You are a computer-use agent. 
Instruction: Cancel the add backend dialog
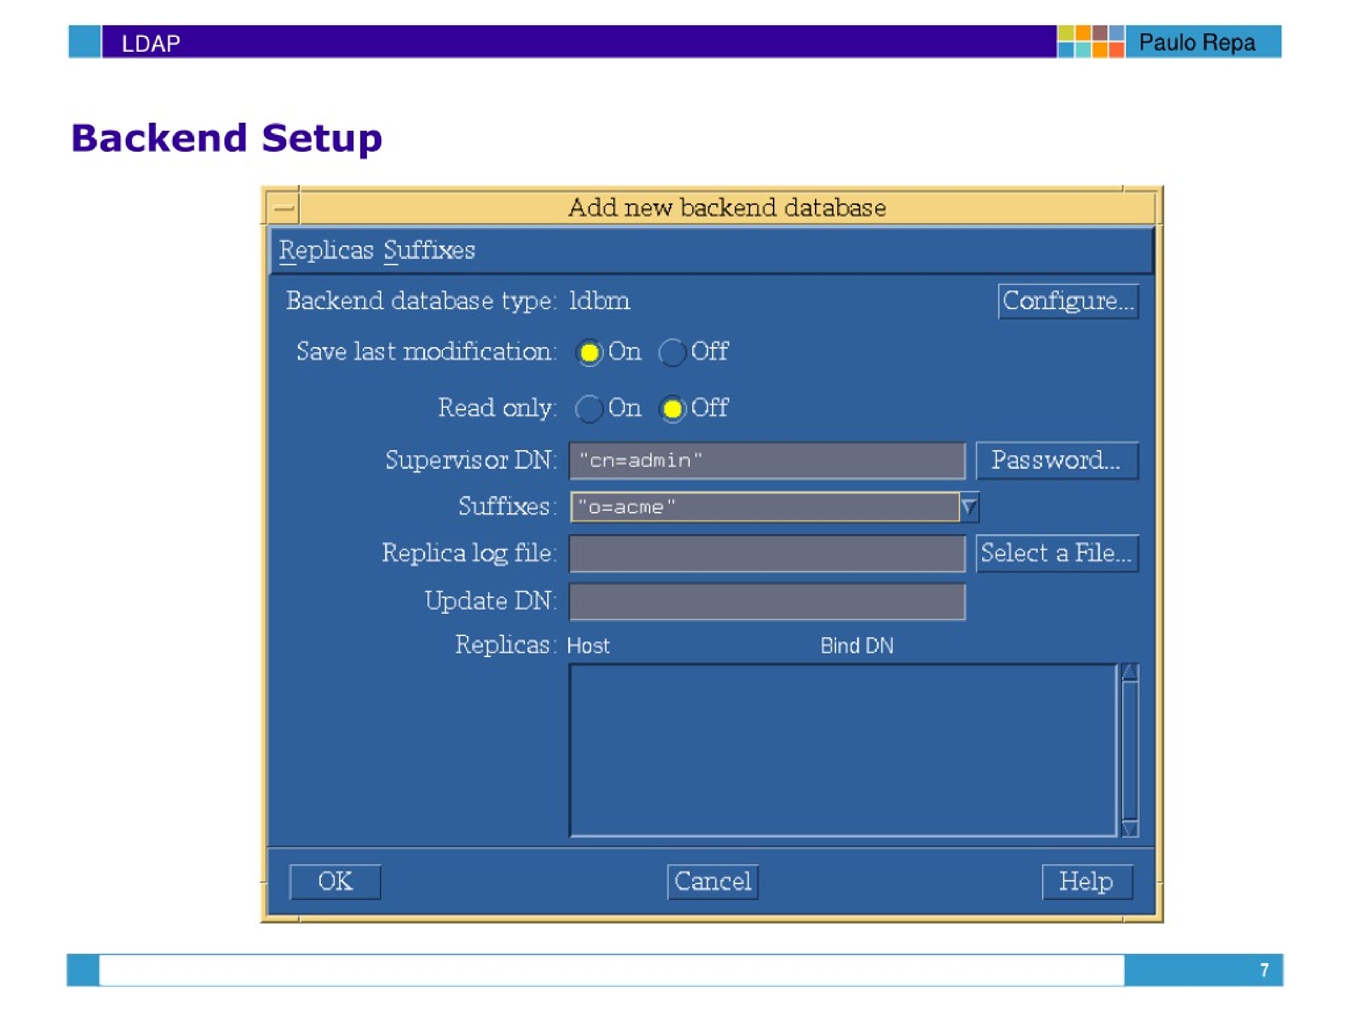(713, 882)
